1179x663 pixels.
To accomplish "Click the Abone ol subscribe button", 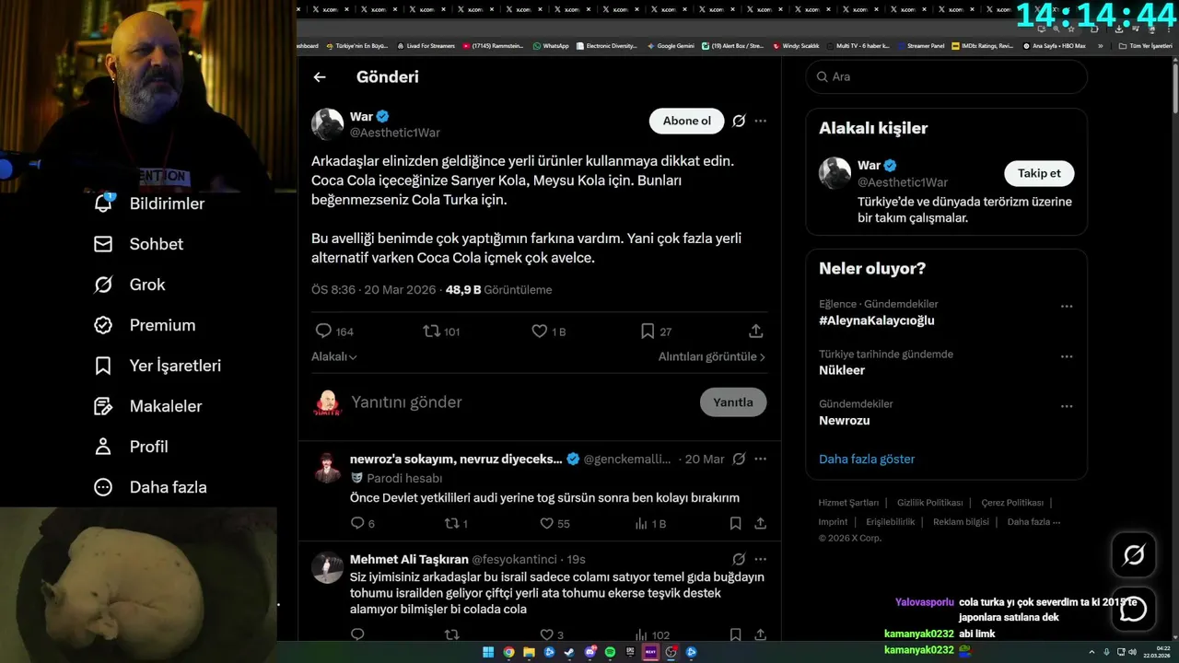I will pos(687,121).
